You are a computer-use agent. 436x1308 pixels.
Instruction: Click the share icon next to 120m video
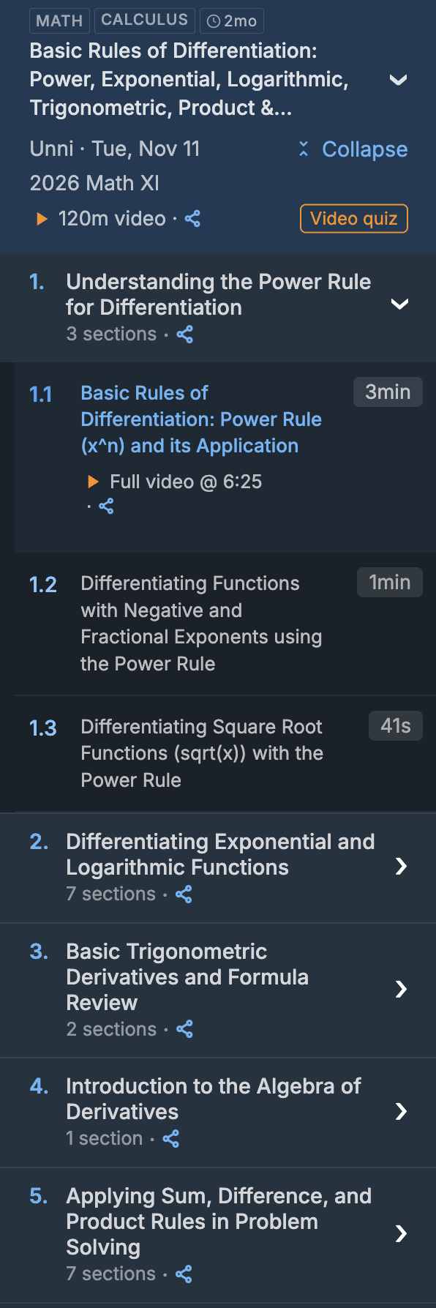[192, 218]
